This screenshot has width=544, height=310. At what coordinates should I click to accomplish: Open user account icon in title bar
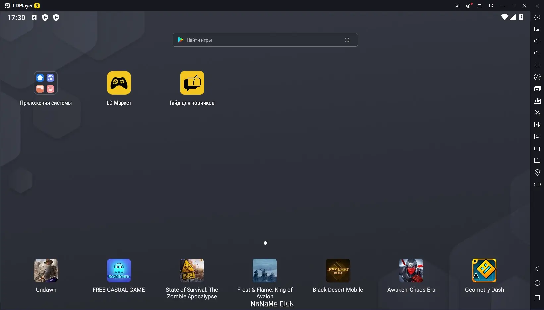tap(468, 6)
